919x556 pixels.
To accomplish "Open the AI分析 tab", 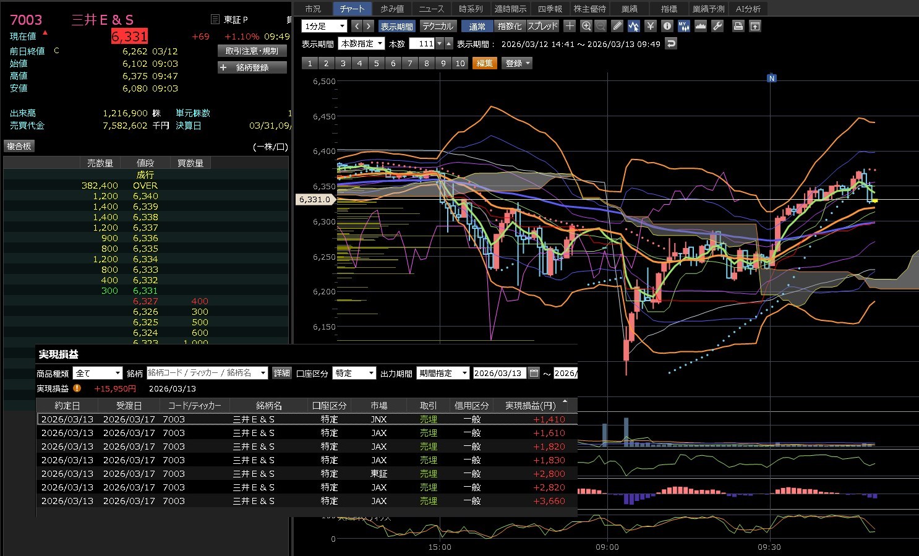I will tap(748, 9).
